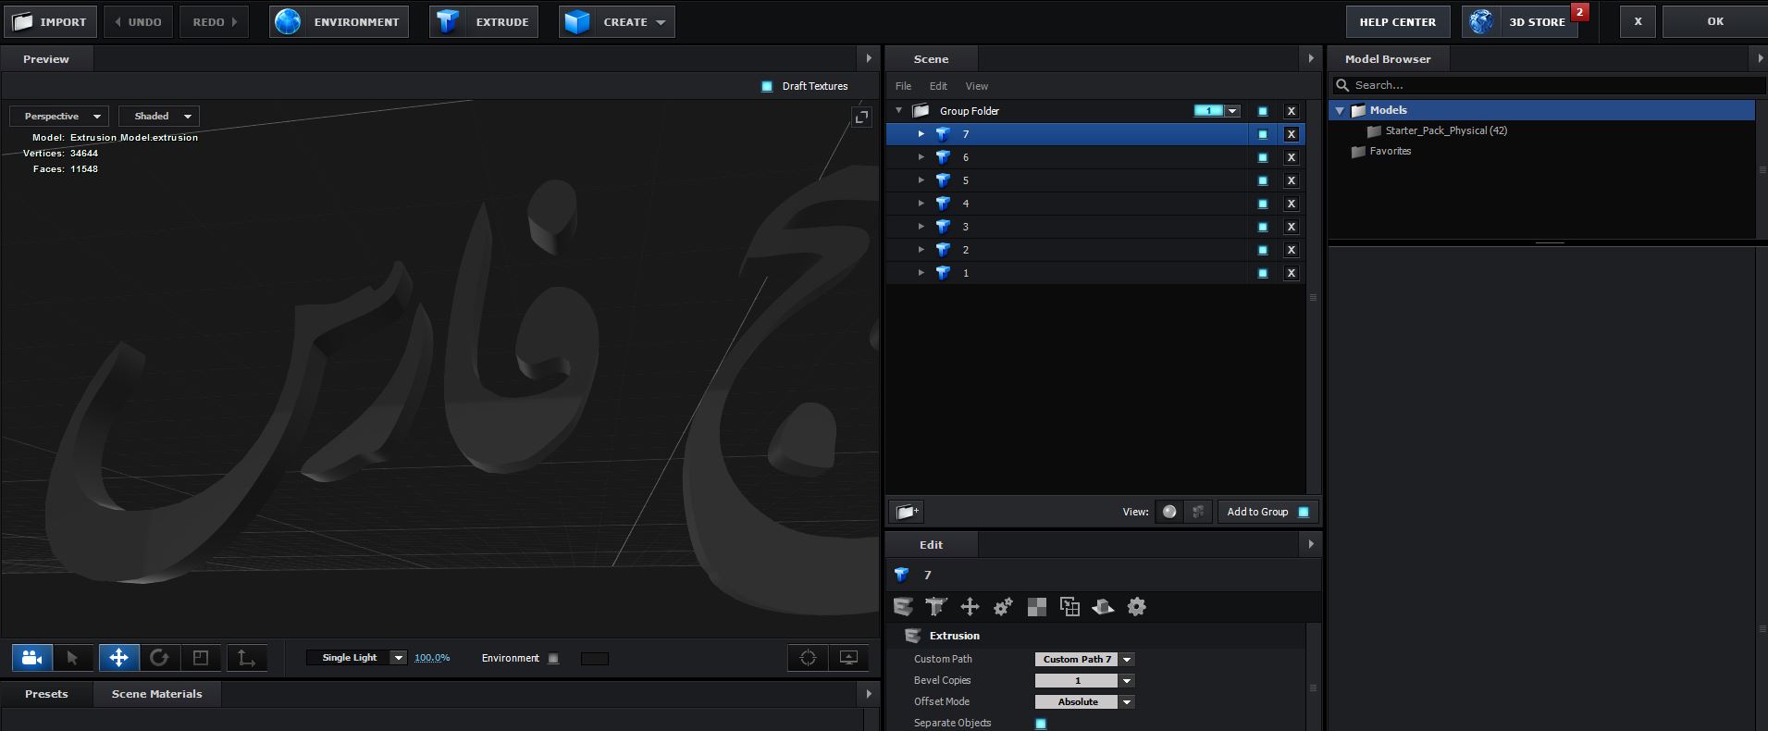Click the extrusion icon of layer 7
Viewport: 1768px width, 731px height.
point(943,134)
